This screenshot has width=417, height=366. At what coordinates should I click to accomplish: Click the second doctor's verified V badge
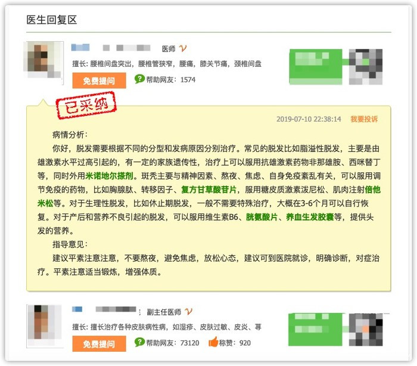189,311
